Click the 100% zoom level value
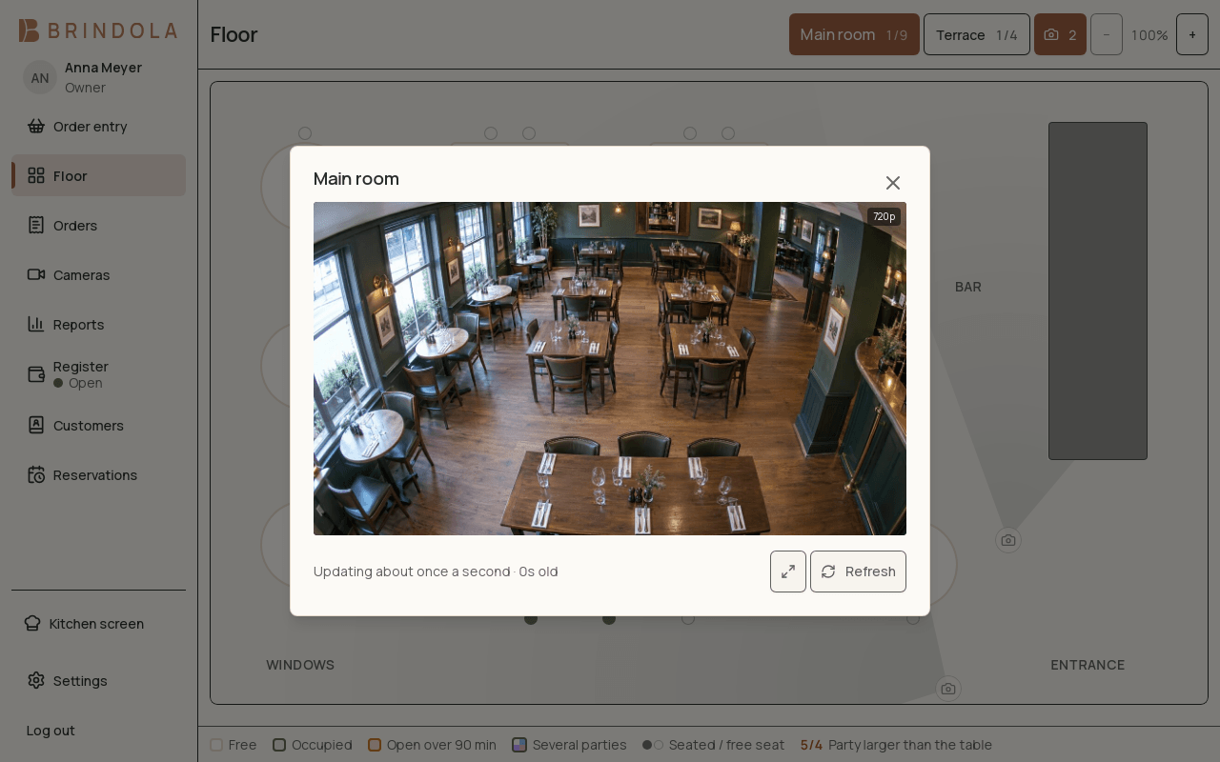Screen dimensions: 1220x762 (1149, 35)
